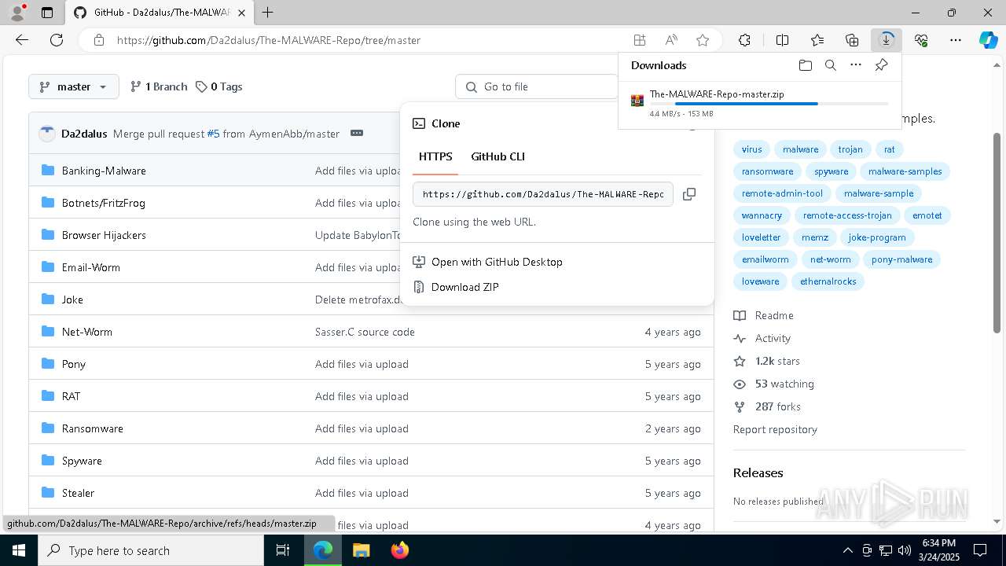Copy the clone URL to clipboard

pos(689,194)
